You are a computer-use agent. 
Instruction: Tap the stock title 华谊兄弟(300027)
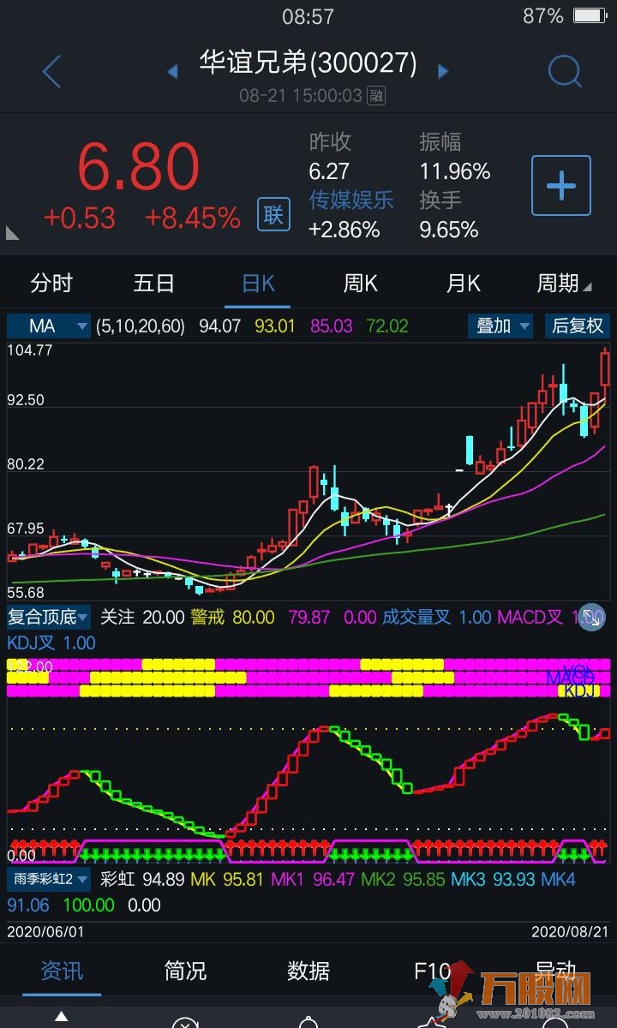click(308, 63)
